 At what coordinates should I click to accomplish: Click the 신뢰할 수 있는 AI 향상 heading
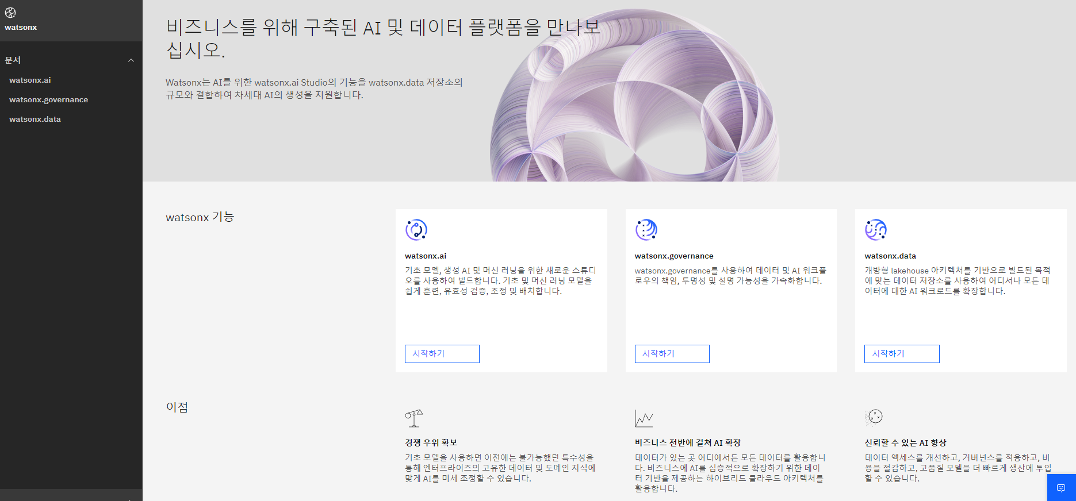point(905,442)
